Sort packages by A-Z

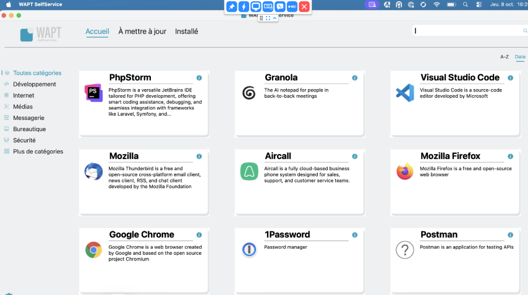[505, 57]
